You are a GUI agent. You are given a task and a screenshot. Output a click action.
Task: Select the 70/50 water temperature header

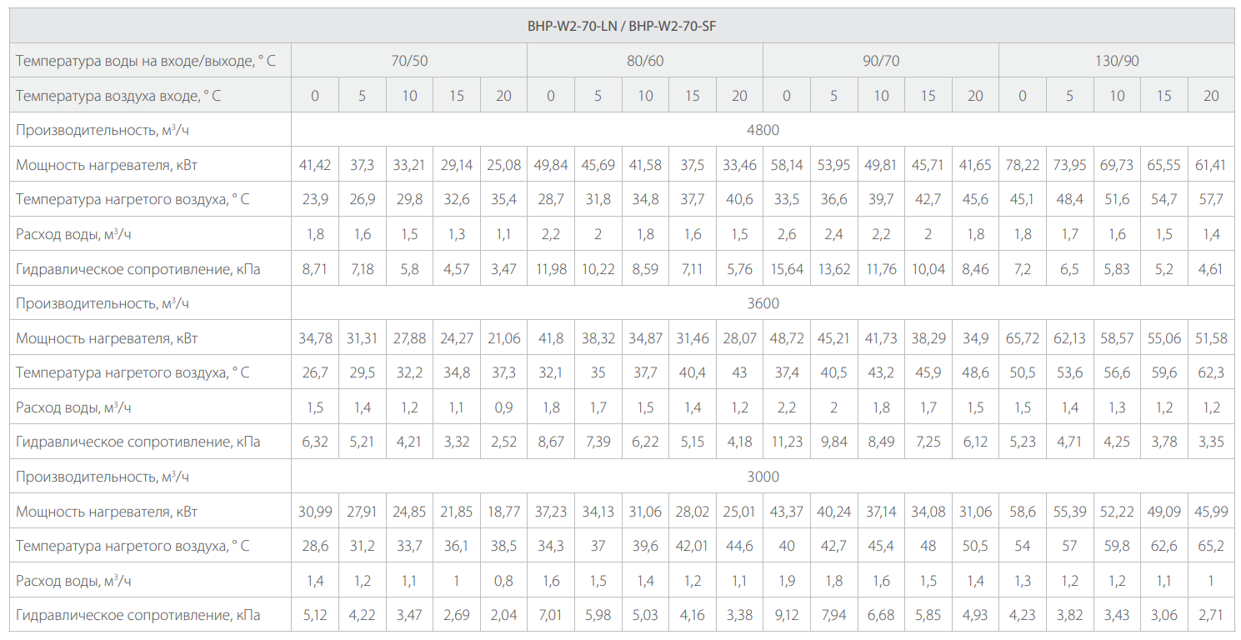[409, 61]
